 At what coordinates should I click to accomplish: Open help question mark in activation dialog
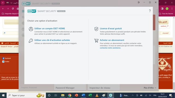150,11
